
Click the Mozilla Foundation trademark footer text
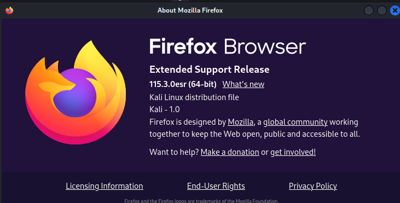pos(201,201)
